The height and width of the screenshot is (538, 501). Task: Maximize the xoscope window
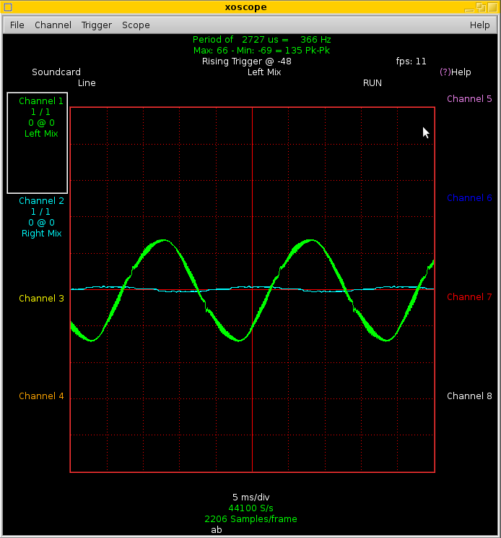click(493, 7)
